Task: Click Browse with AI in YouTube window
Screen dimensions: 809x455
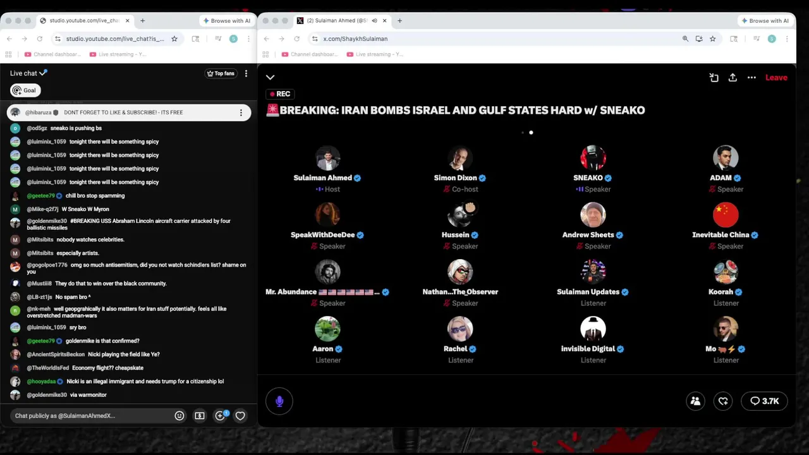Action: 227,21
